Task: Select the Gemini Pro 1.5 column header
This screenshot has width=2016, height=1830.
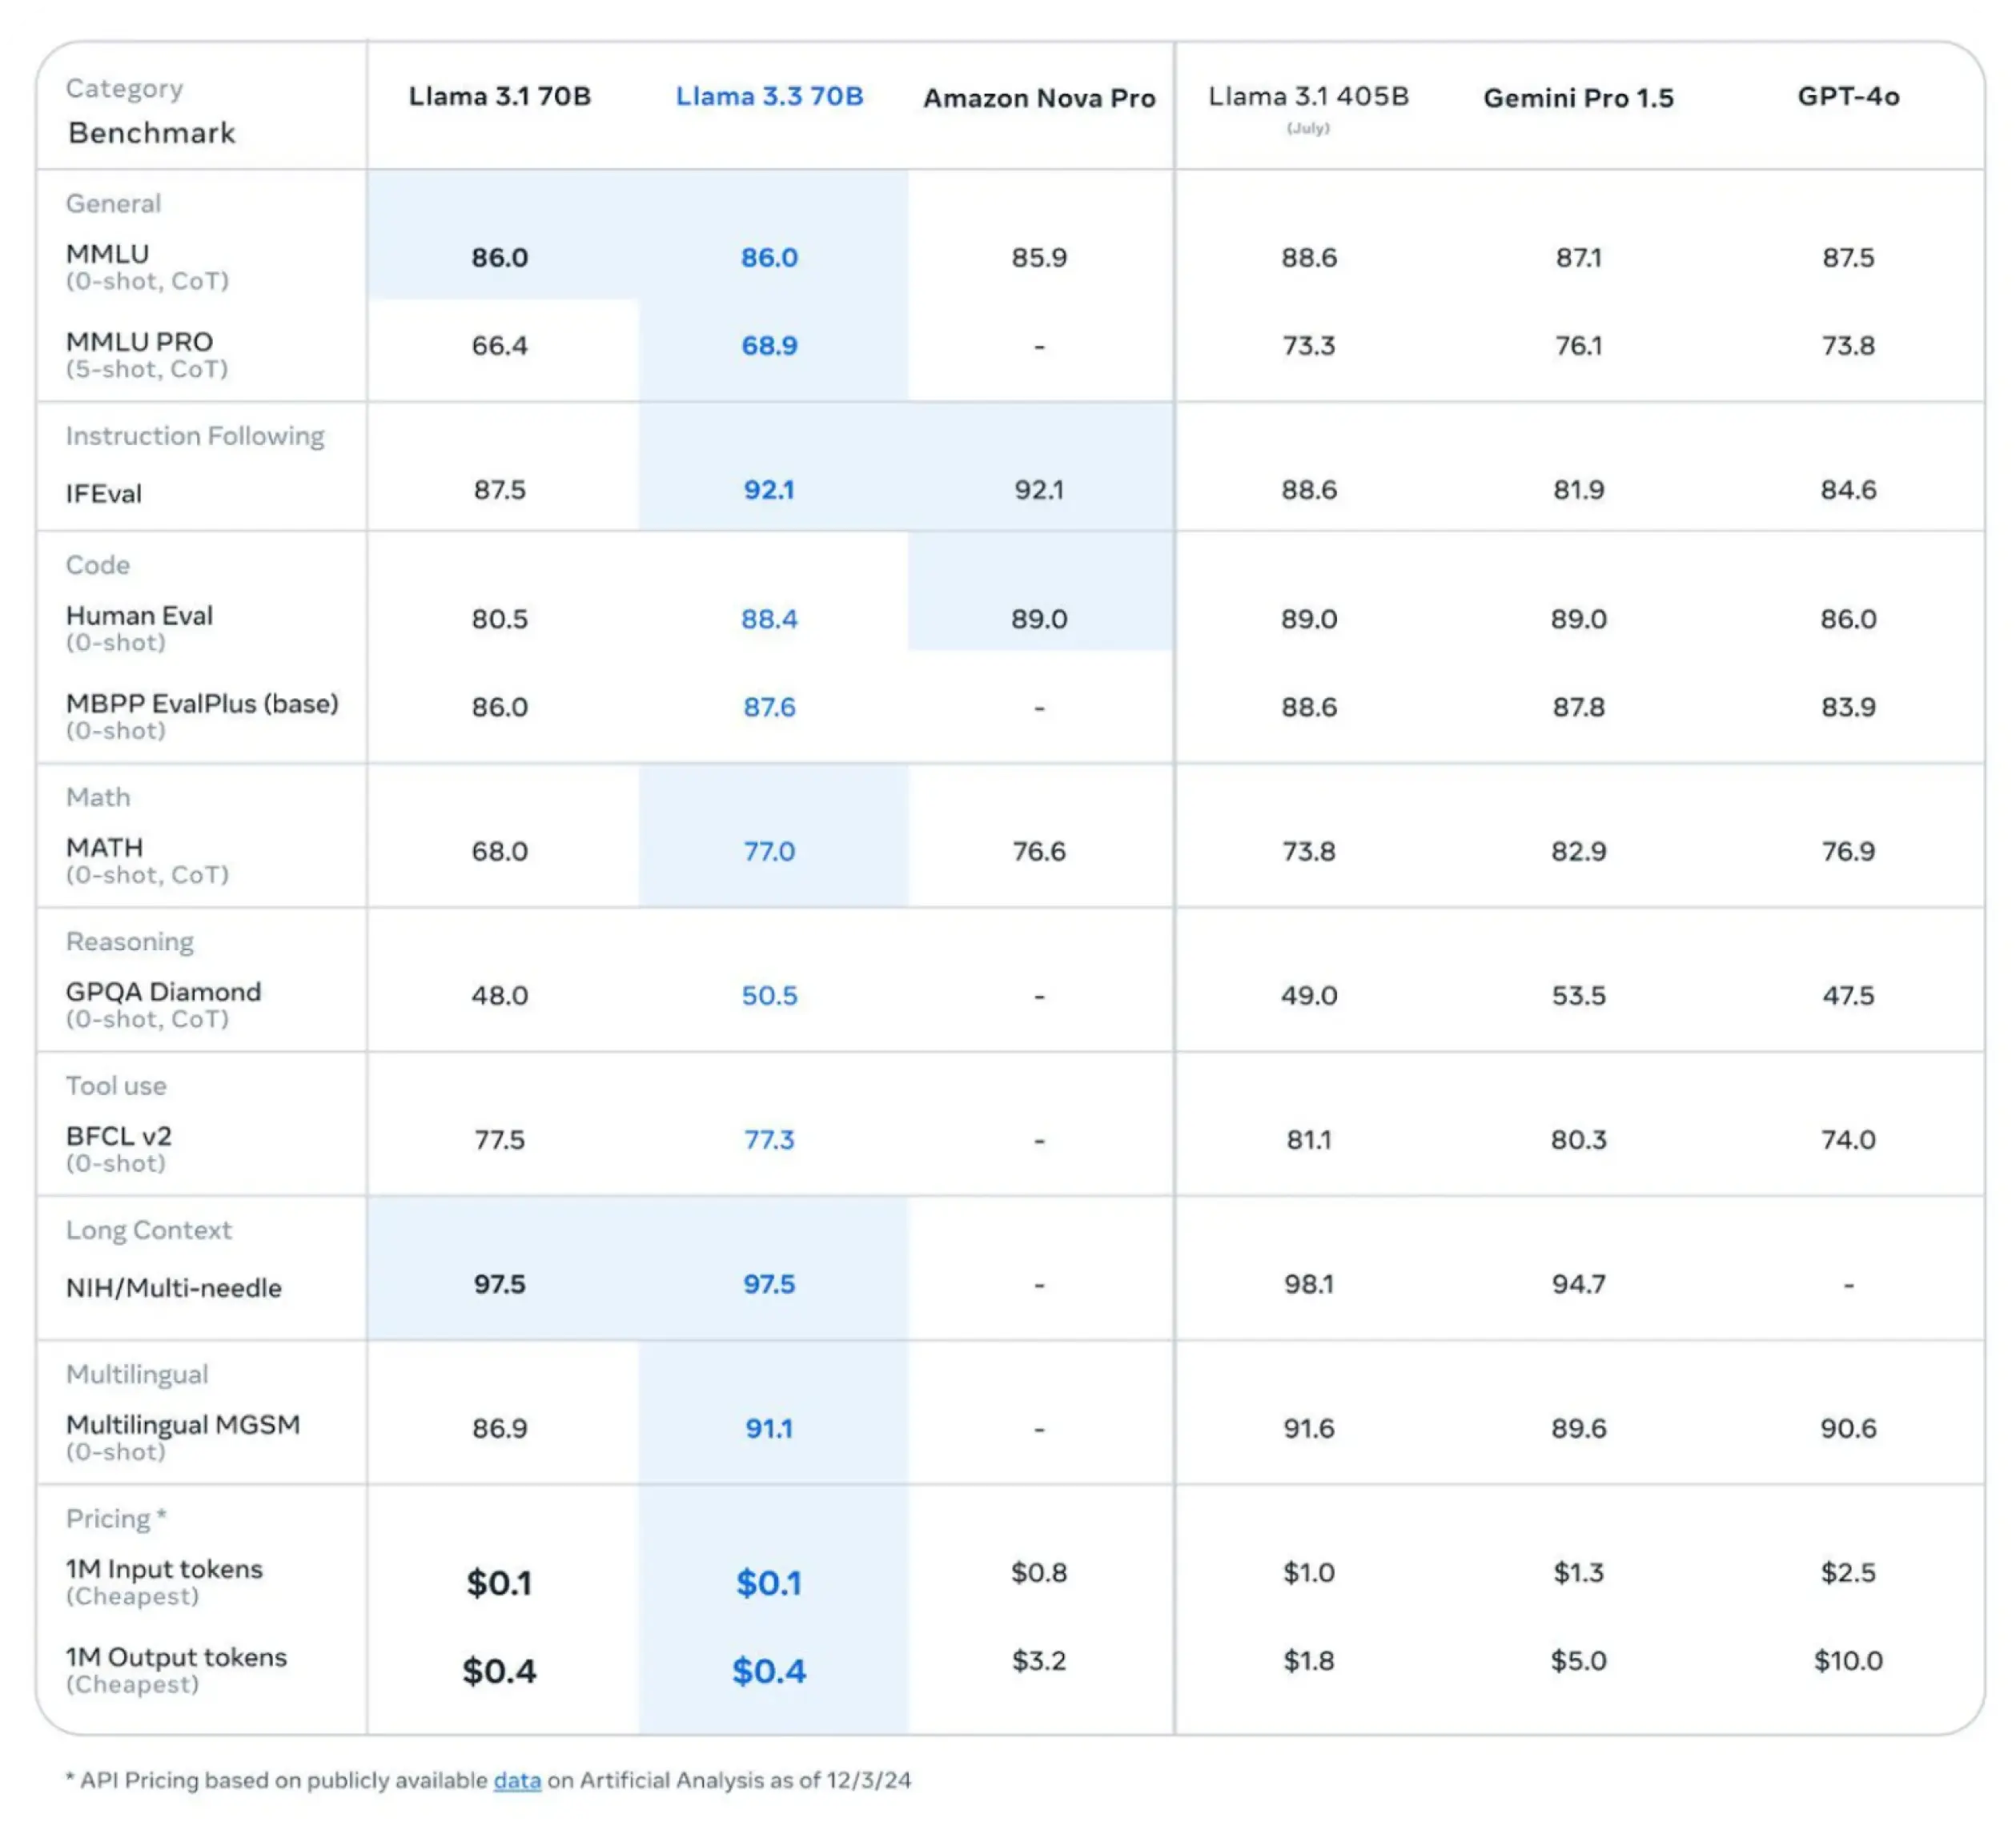Action: click(x=1578, y=98)
